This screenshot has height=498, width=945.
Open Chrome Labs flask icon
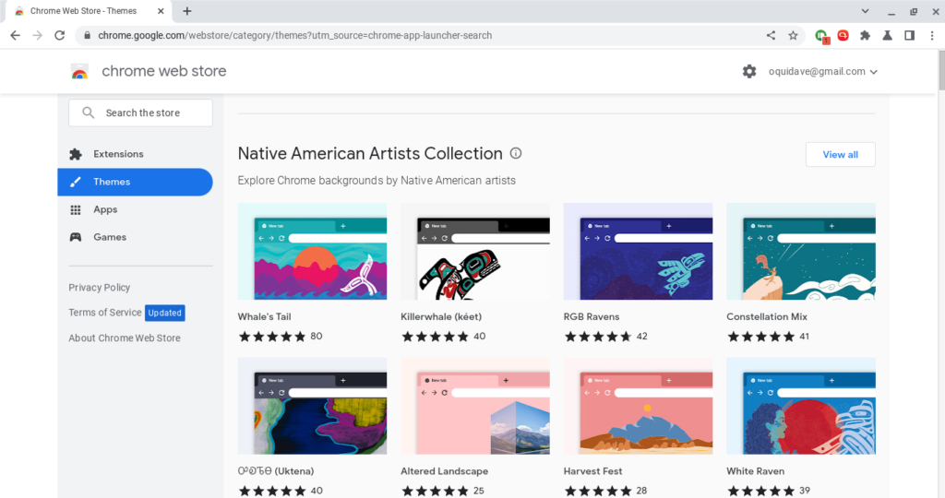887,36
